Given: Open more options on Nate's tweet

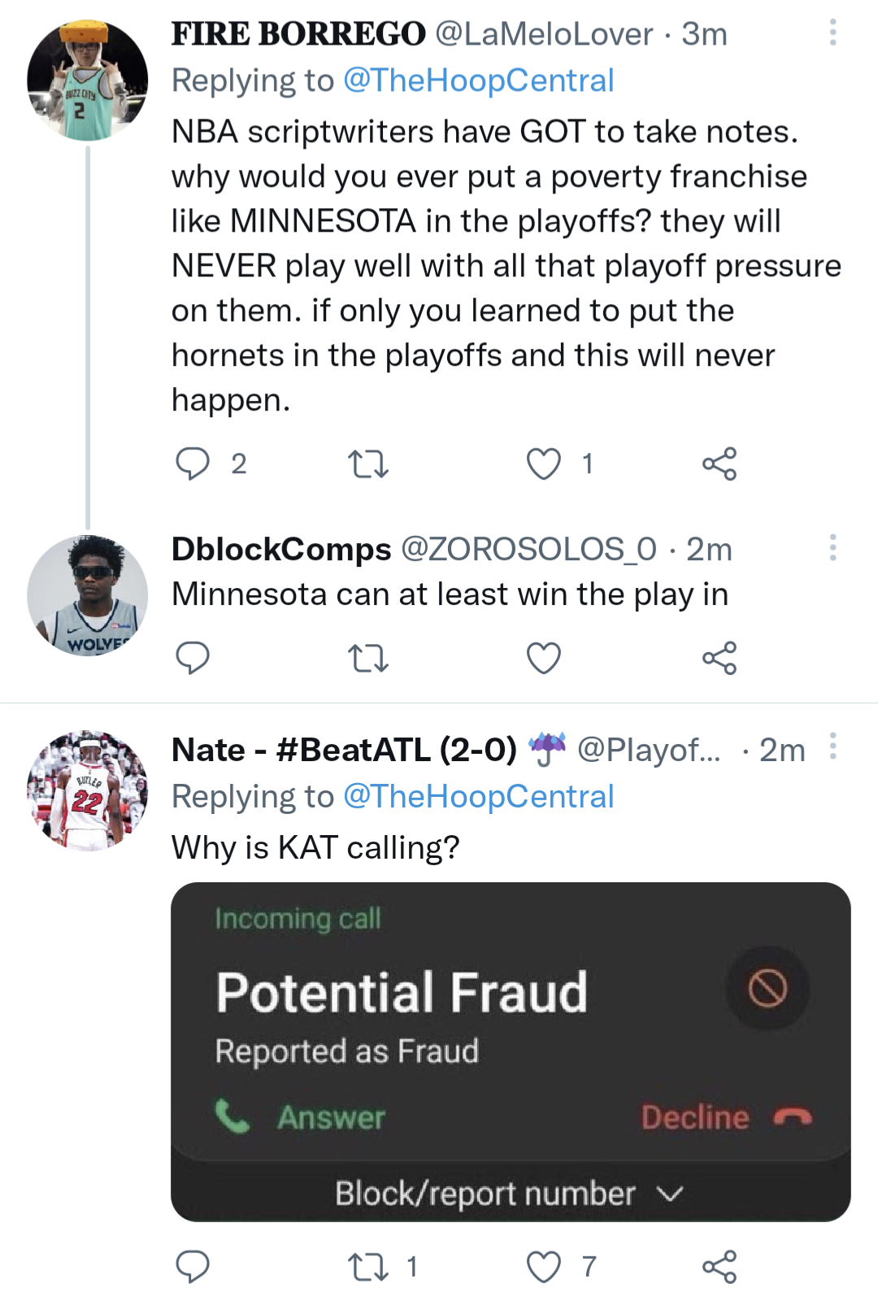Looking at the screenshot, I should coord(832,746).
